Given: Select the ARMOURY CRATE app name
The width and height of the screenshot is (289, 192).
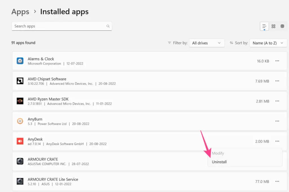Looking at the screenshot, I should (x=43, y=159).
